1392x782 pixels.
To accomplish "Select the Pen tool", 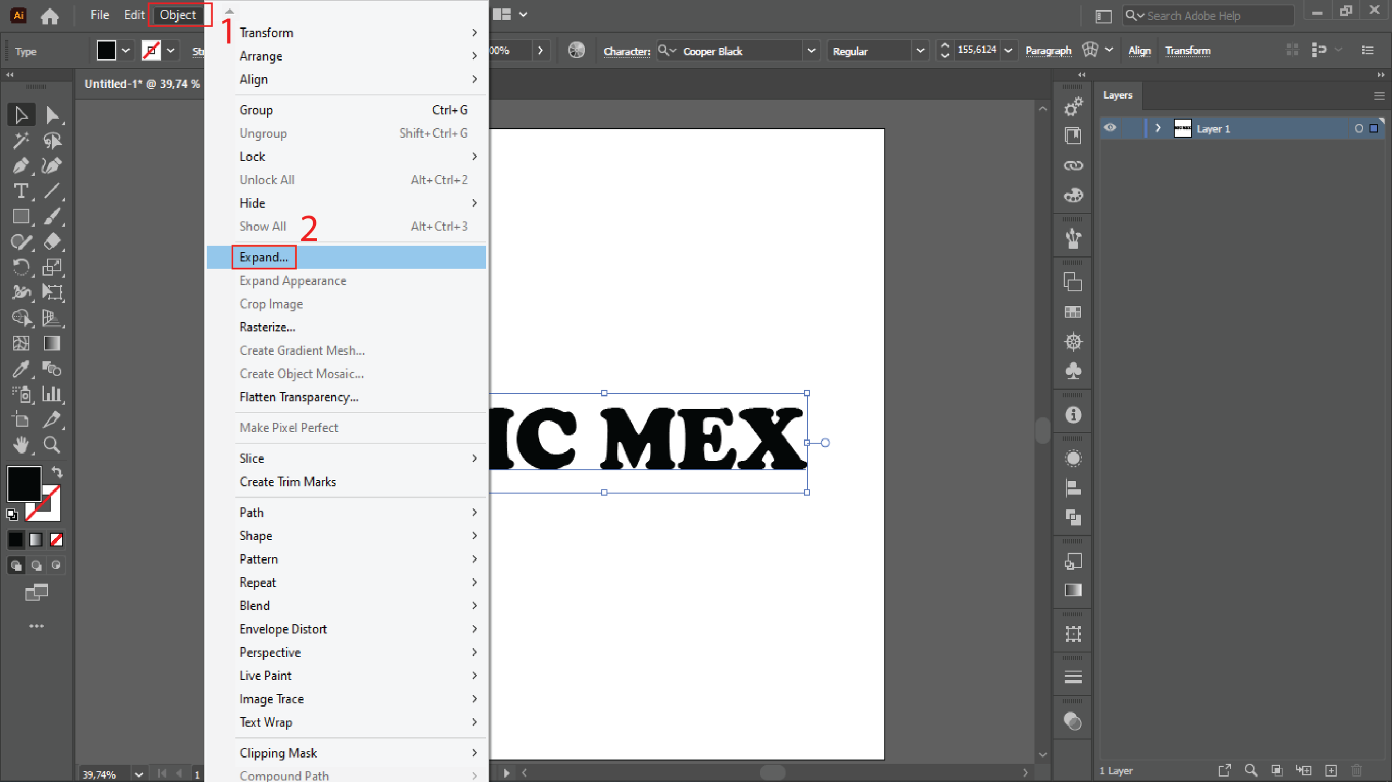I will tap(21, 165).
